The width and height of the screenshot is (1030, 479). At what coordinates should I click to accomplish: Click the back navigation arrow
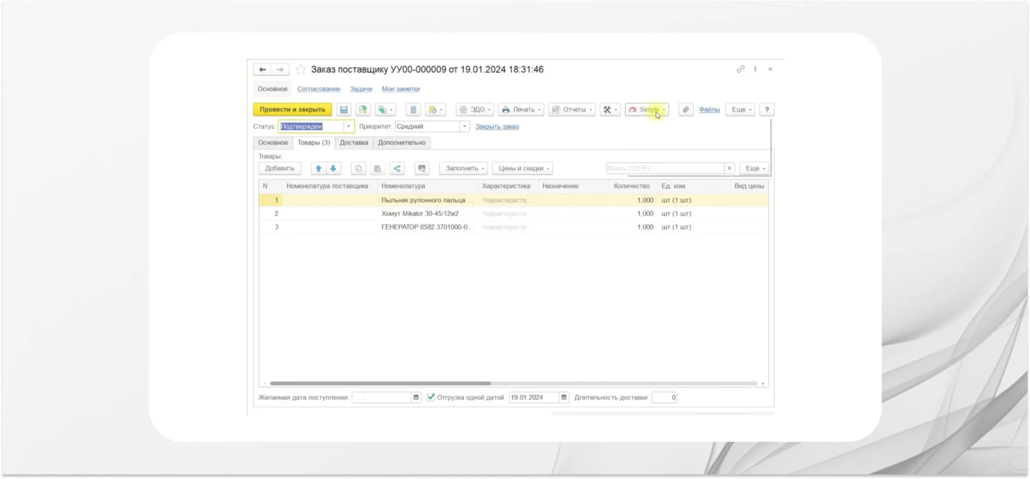pos(263,70)
